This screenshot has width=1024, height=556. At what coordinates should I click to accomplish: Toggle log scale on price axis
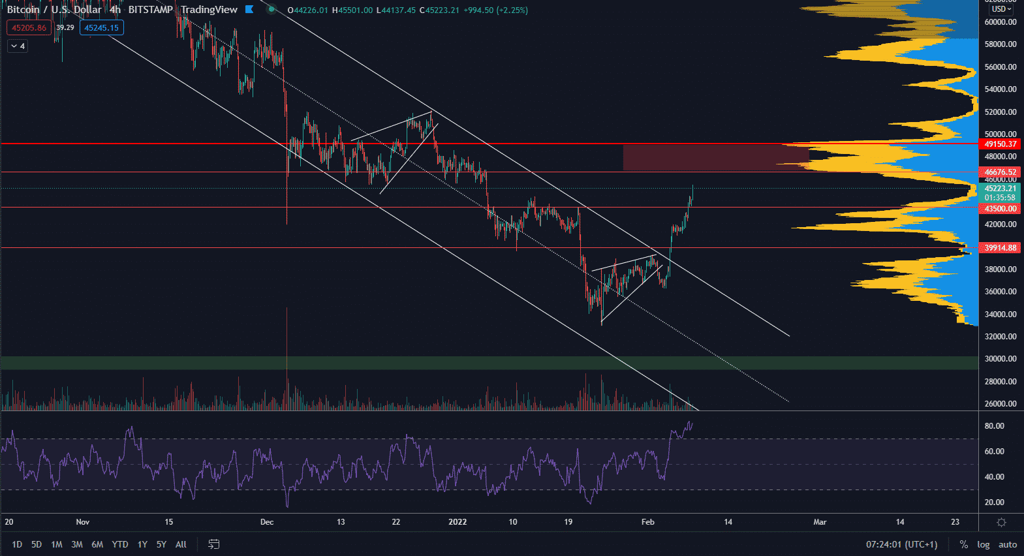point(983,544)
